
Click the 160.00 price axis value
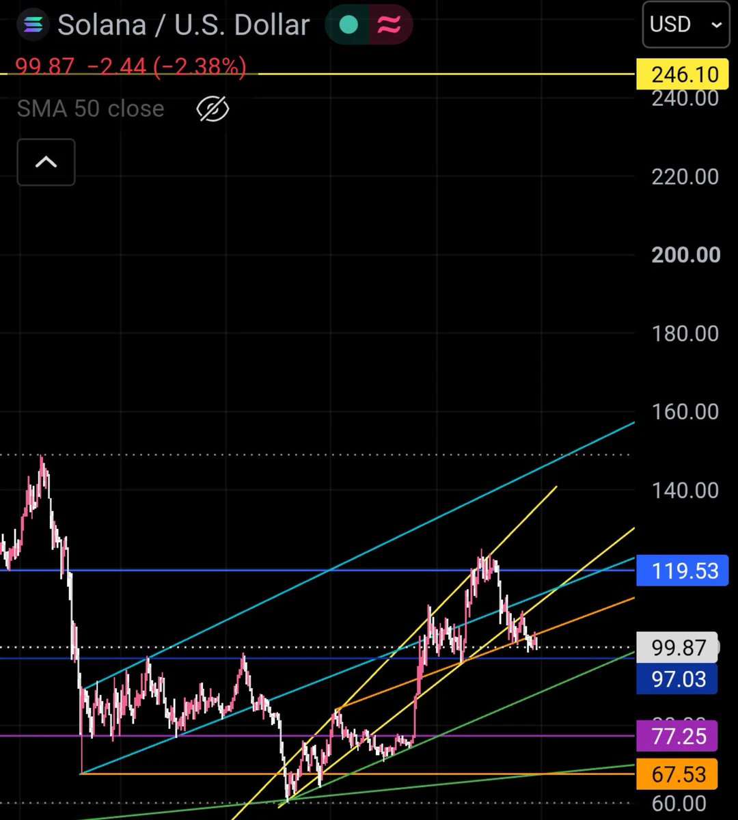(x=685, y=411)
